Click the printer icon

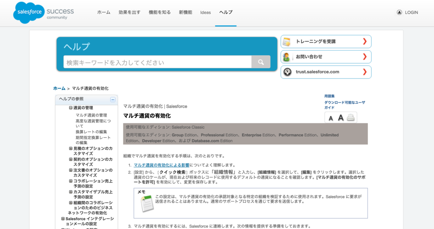click(x=351, y=117)
